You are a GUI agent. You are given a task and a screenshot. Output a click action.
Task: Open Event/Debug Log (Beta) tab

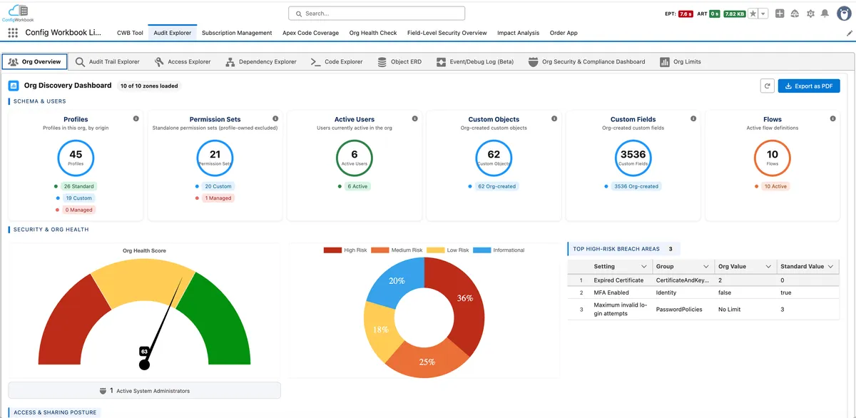click(475, 61)
